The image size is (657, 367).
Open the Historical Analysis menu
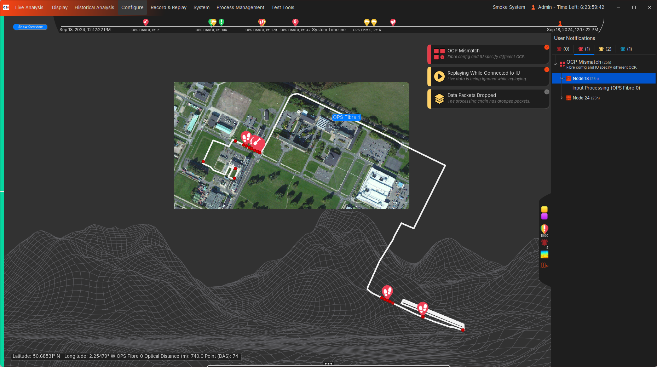point(94,7)
